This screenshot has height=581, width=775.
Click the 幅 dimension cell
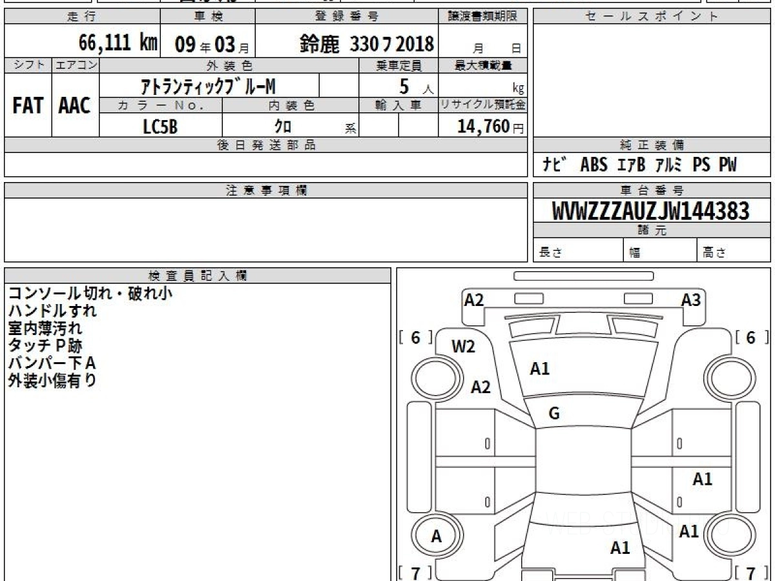pos(661,250)
